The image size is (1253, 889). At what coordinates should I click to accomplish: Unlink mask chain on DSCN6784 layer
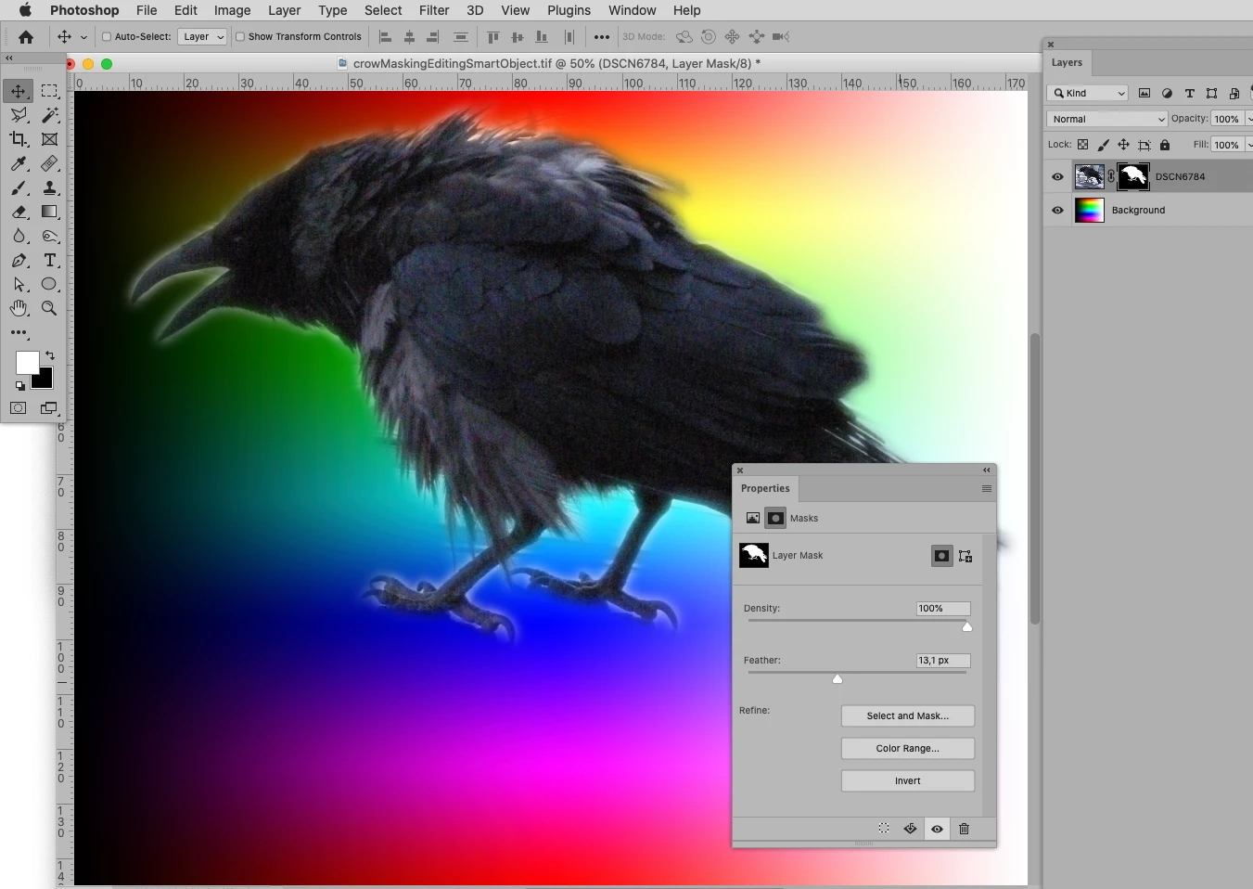tap(1111, 176)
